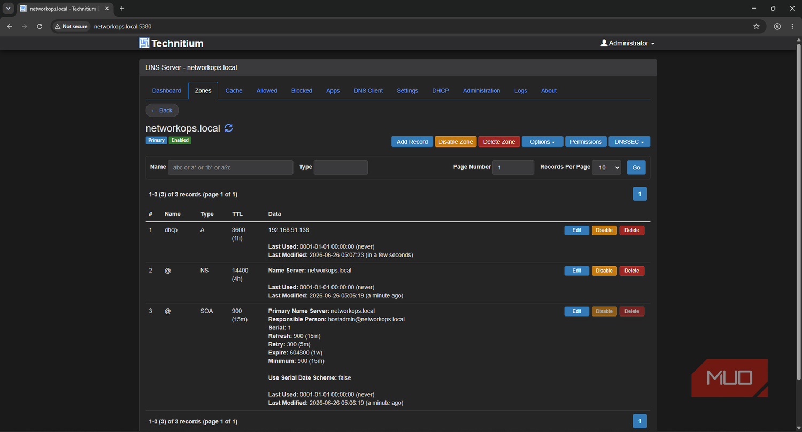The height and width of the screenshot is (432, 802).
Task: Open the Blocked tab
Action: point(302,91)
